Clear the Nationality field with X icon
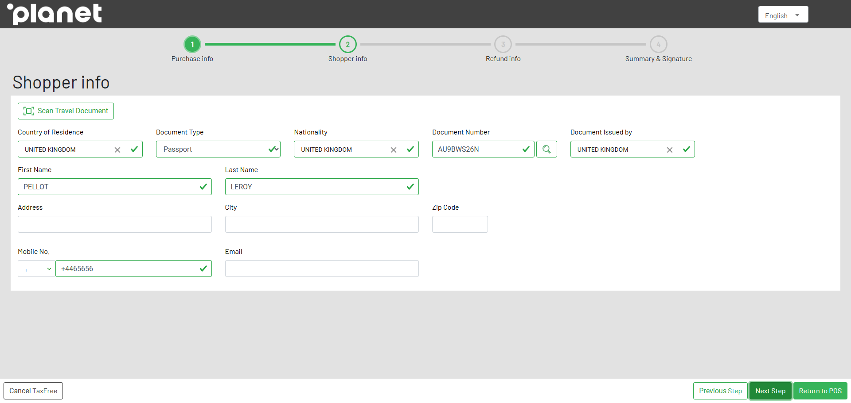 click(x=393, y=150)
